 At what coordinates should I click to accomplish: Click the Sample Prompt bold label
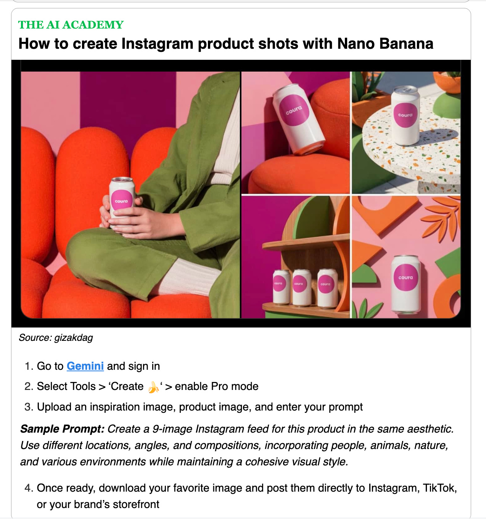point(62,429)
